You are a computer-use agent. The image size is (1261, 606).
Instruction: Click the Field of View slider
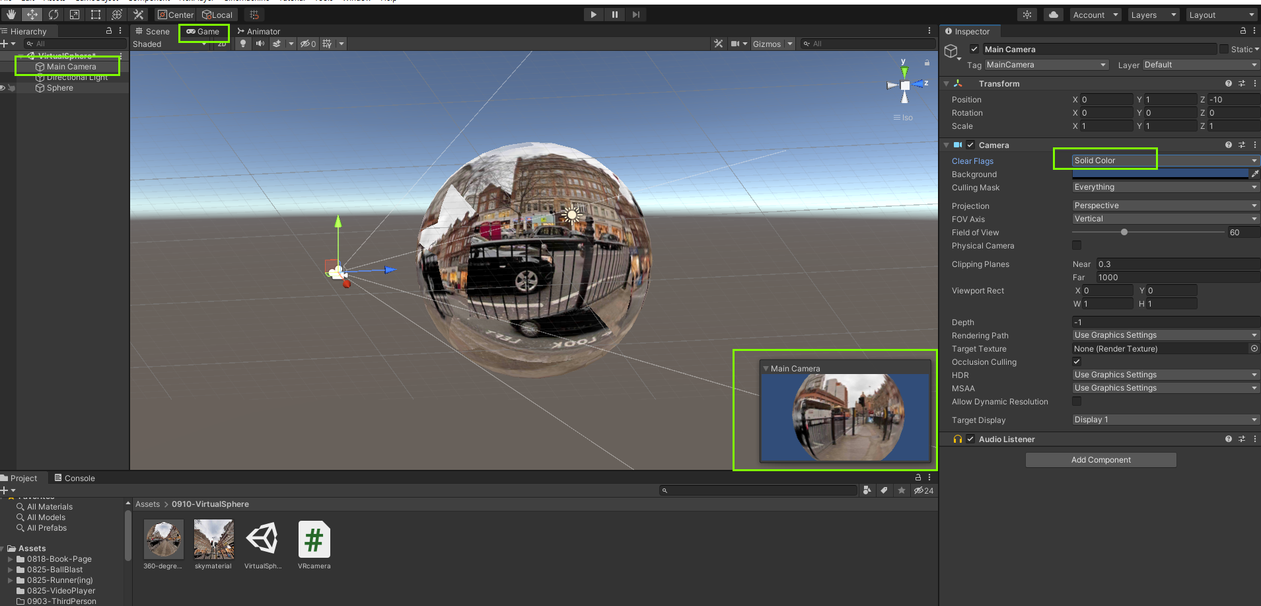tap(1148, 233)
